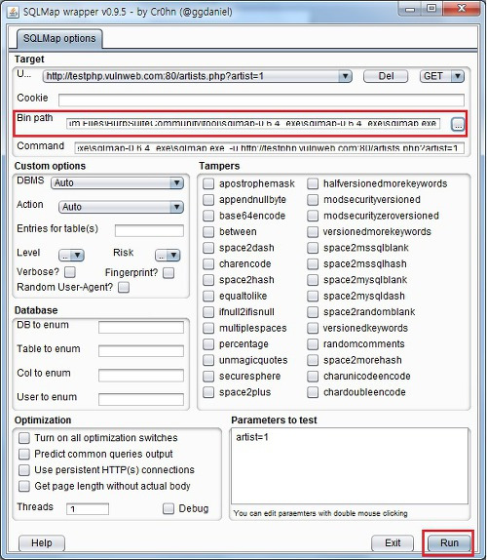Check the space2mssqlhash tamper
Image resolution: width=487 pixels, height=560 pixels.
pos(313,264)
